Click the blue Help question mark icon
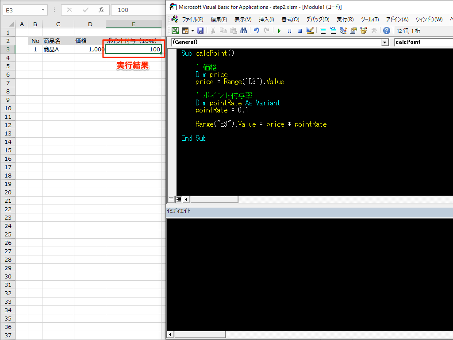 [387, 31]
